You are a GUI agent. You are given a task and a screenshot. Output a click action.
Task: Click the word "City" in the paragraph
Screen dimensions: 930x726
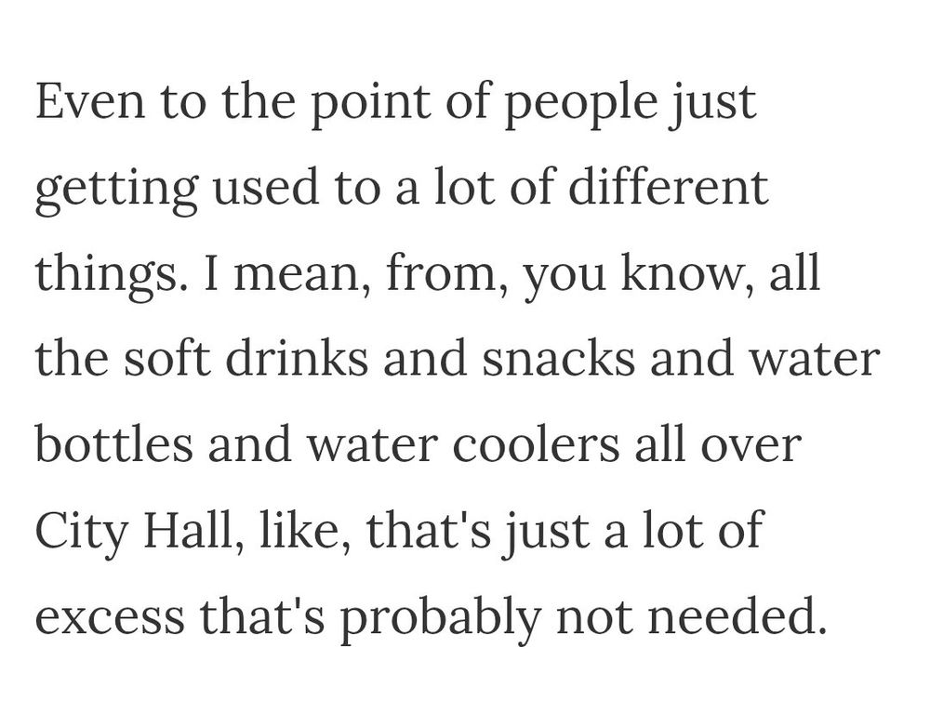point(82,533)
